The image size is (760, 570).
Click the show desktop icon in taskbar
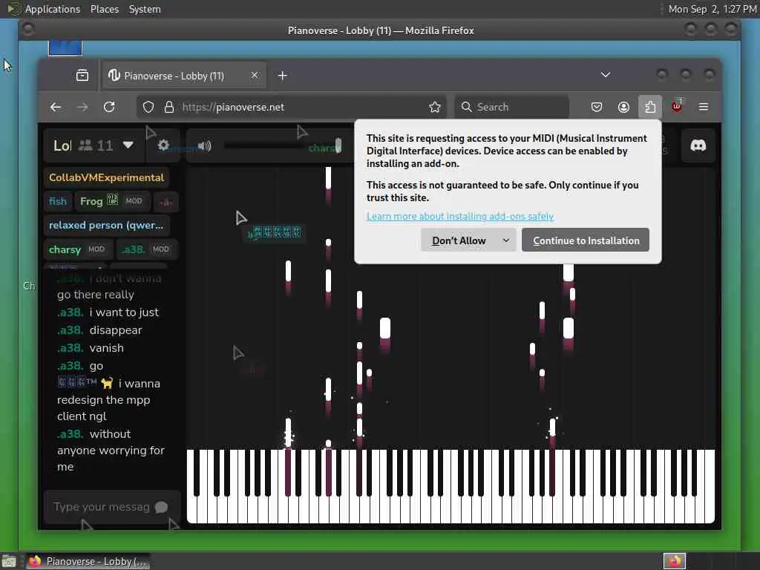click(x=8, y=562)
